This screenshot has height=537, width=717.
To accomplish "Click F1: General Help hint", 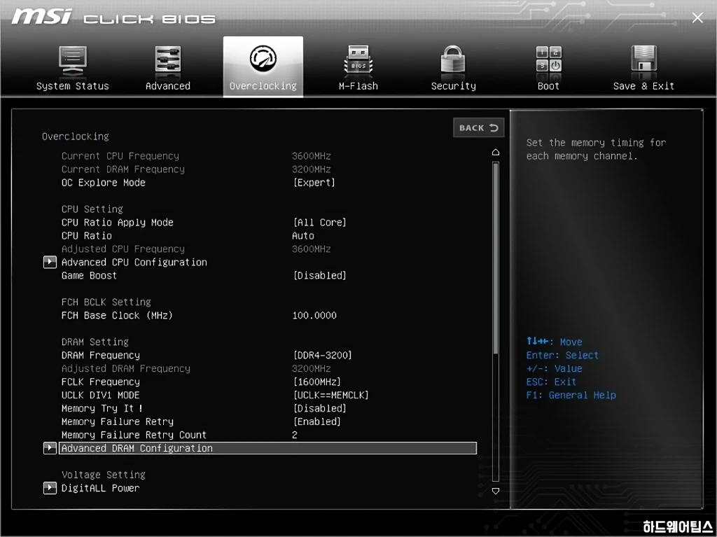I will (571, 395).
